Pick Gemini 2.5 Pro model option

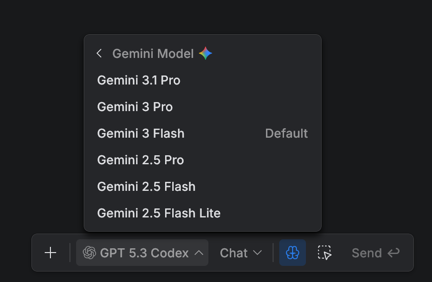(x=140, y=160)
